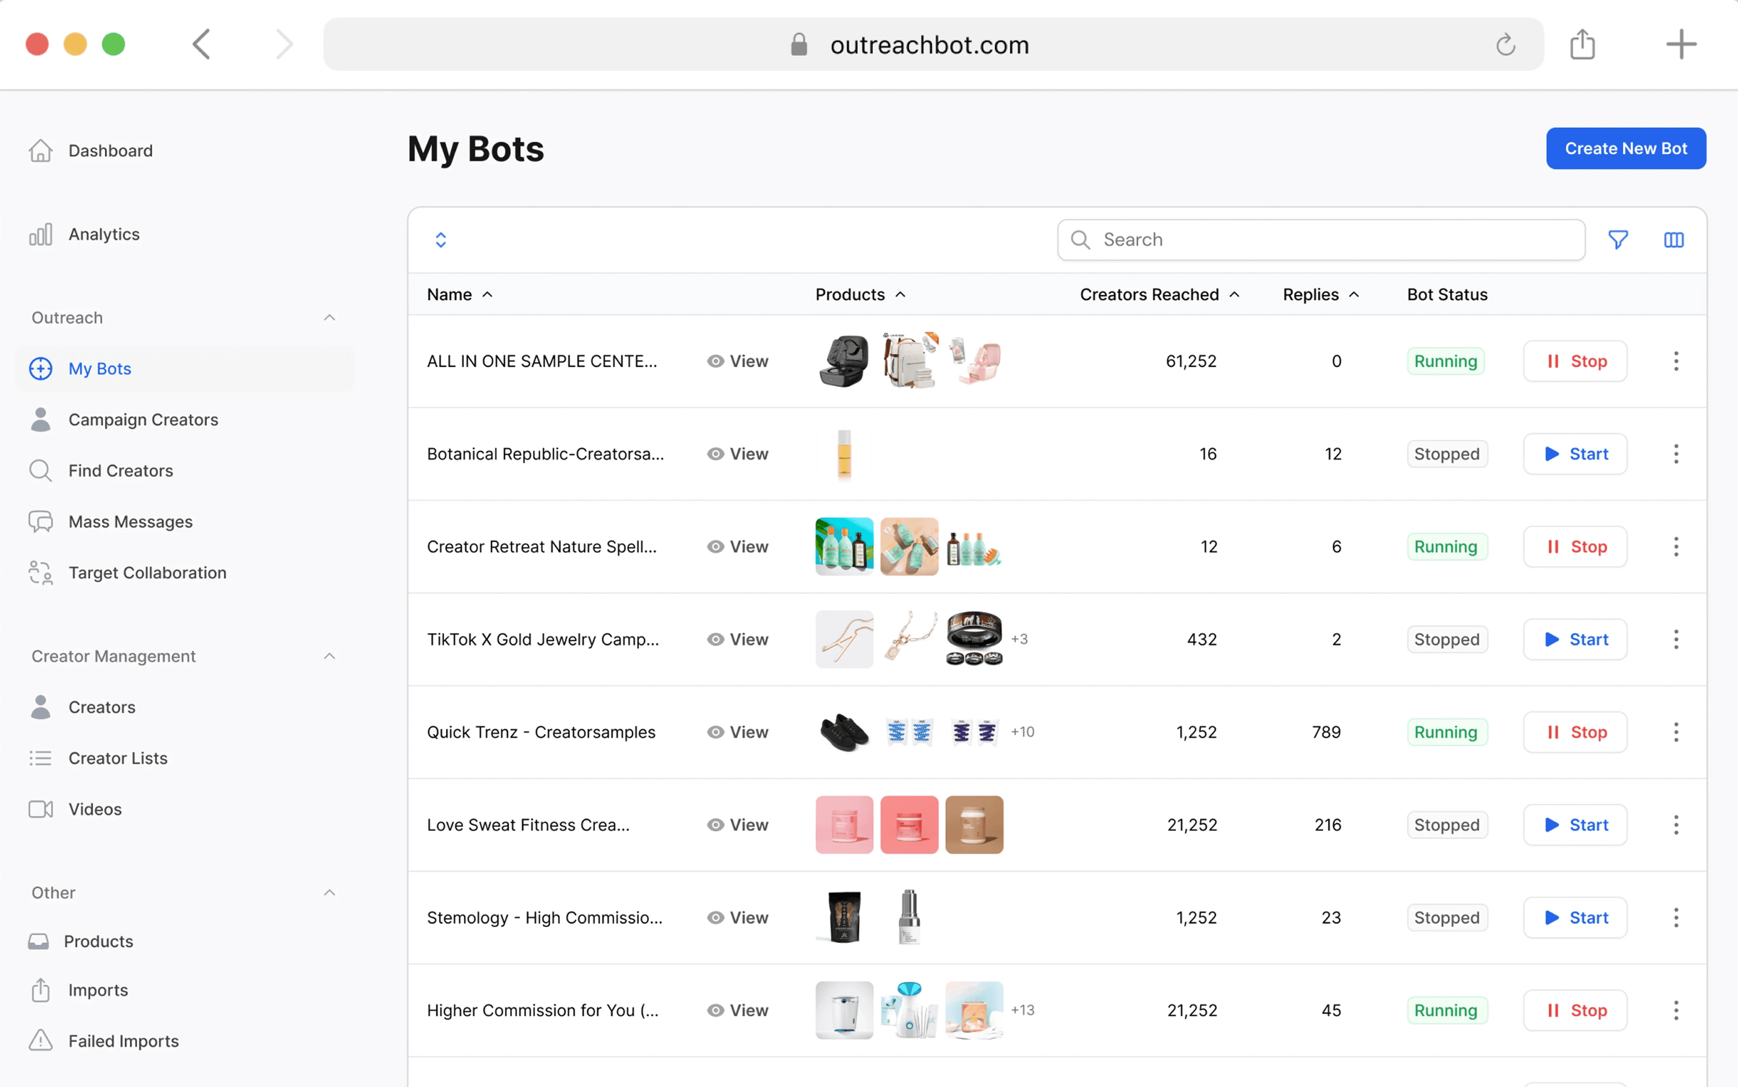Click Create New Bot button
The height and width of the screenshot is (1087, 1738).
(1625, 148)
